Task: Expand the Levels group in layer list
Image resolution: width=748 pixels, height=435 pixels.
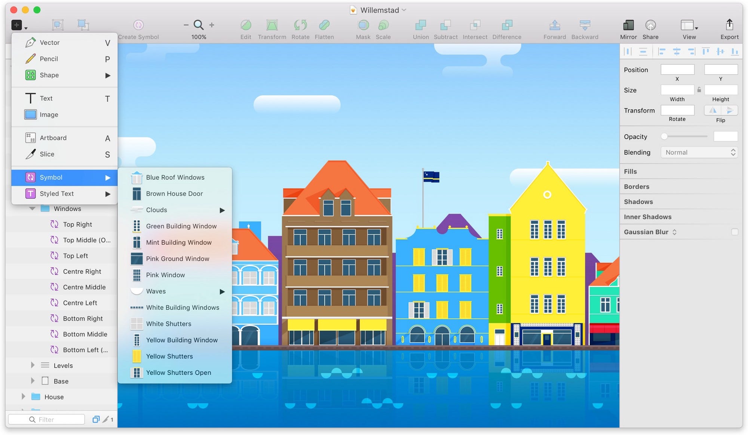Action: (33, 365)
